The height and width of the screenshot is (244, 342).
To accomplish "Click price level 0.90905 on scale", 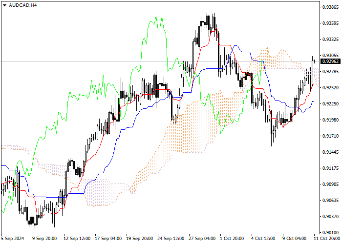I will (331, 184).
